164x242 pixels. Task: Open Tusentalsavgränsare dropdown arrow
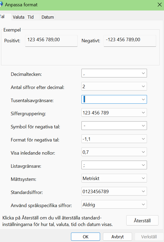click(x=143, y=99)
